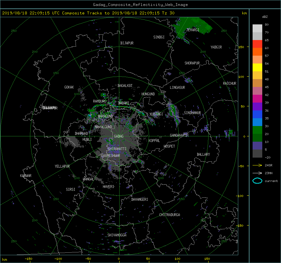This screenshot has width=281, height=263.
Task: Click the YADGIR city label
Action: 216,47
